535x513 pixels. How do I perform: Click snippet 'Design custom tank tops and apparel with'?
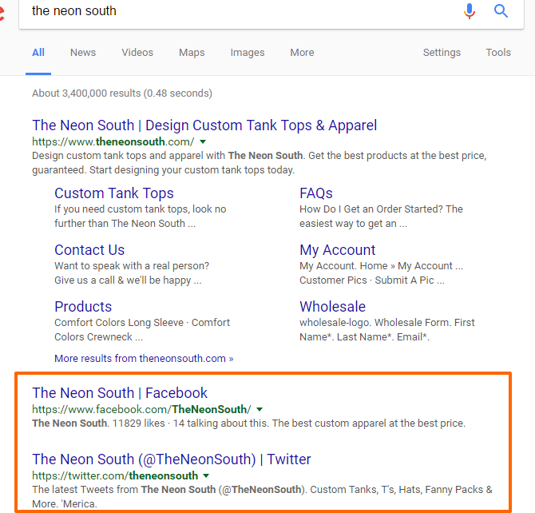(129, 155)
